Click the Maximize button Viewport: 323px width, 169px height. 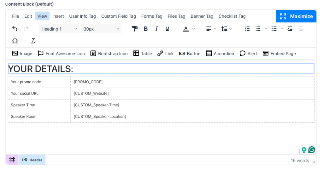pos(296,16)
